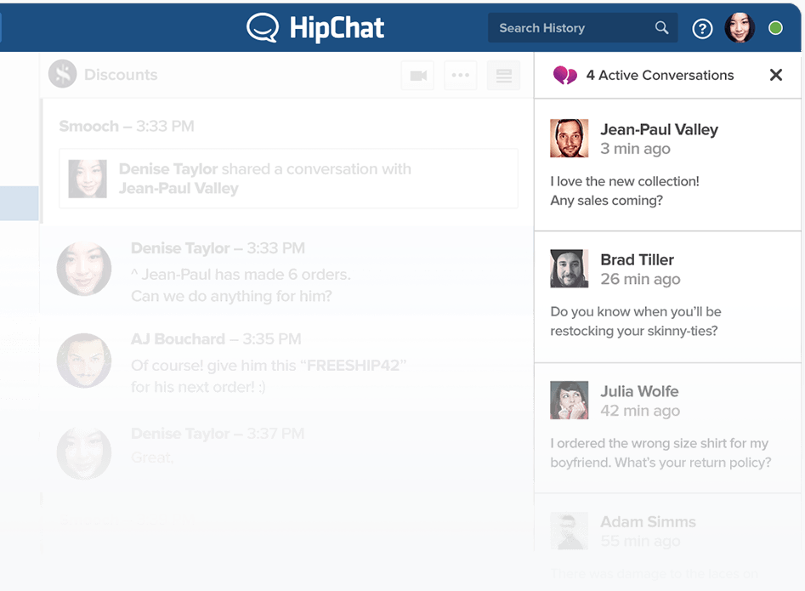Click the HipChat logo speech bubble icon
The height and width of the screenshot is (591, 805).
(263, 28)
